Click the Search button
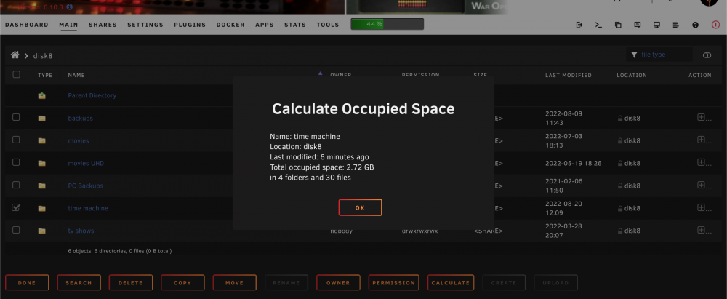Screen dimensions: 727x299 [79, 283]
